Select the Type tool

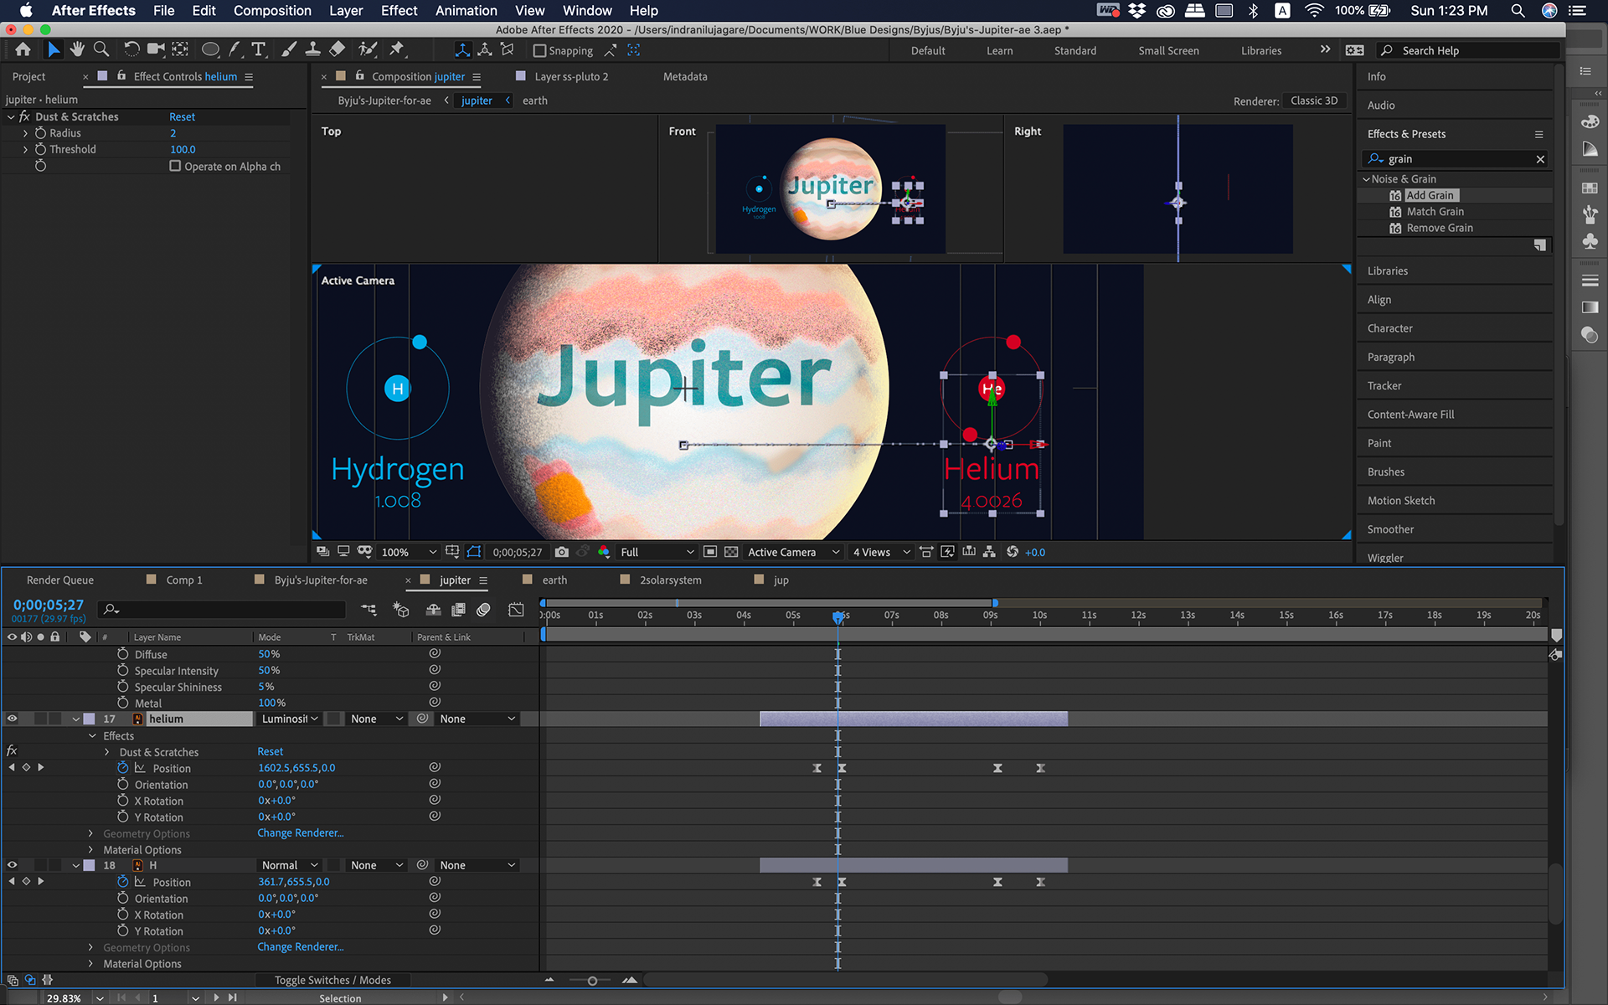pyautogui.click(x=258, y=49)
